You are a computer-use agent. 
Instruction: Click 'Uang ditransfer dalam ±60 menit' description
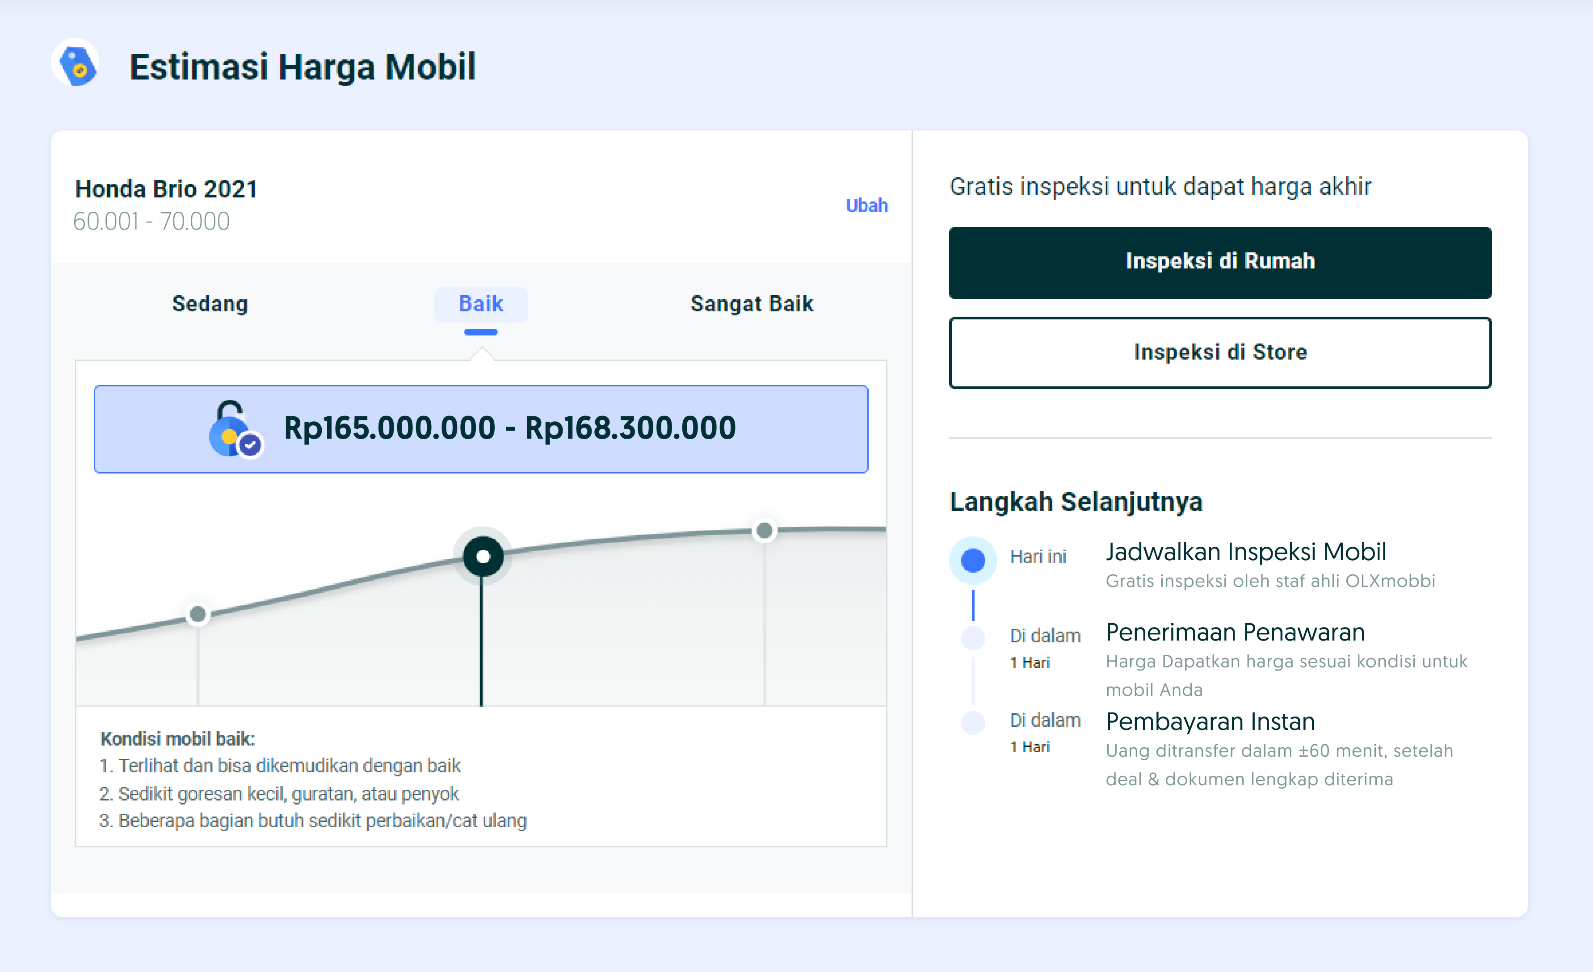[x=1279, y=765]
